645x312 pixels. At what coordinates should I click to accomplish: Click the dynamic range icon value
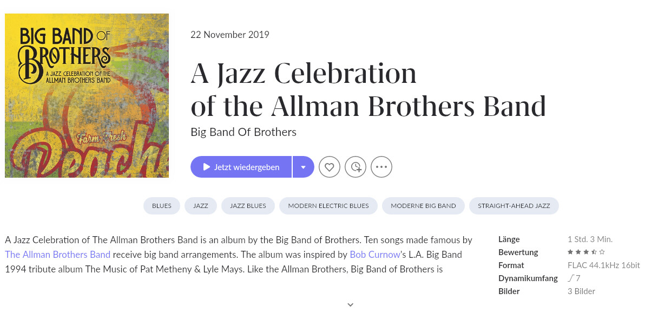tap(574, 278)
